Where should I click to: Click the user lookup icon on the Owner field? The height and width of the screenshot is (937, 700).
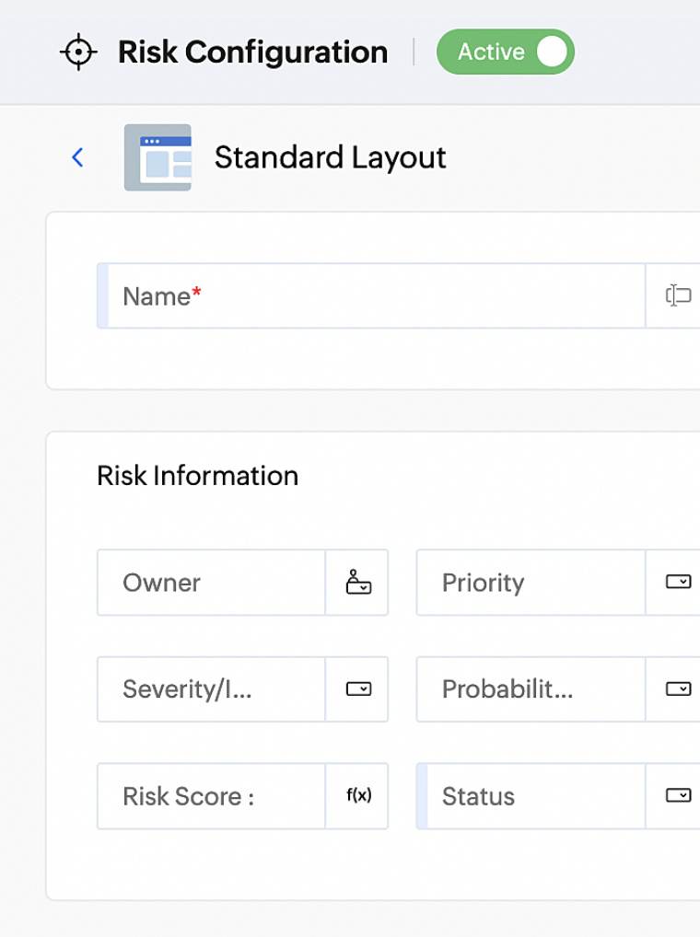click(x=357, y=582)
